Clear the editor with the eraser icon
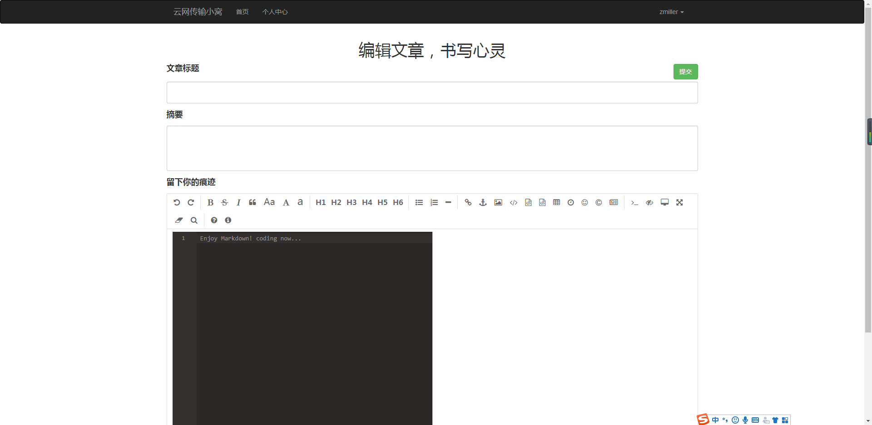This screenshot has height=425, width=872. click(x=179, y=220)
